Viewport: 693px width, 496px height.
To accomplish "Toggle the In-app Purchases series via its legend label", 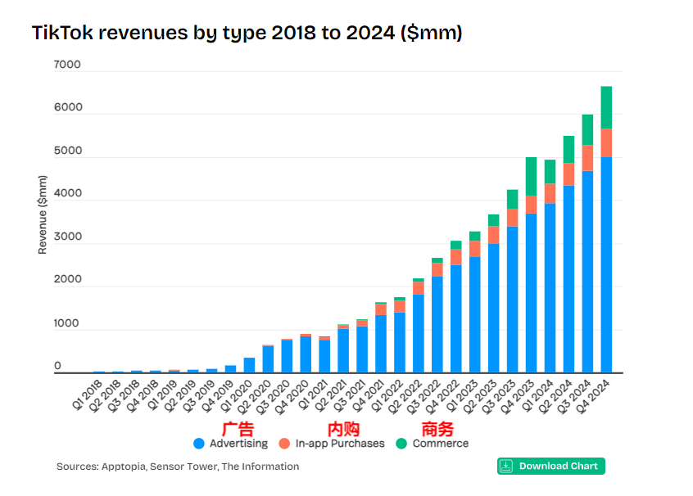I will (340, 444).
